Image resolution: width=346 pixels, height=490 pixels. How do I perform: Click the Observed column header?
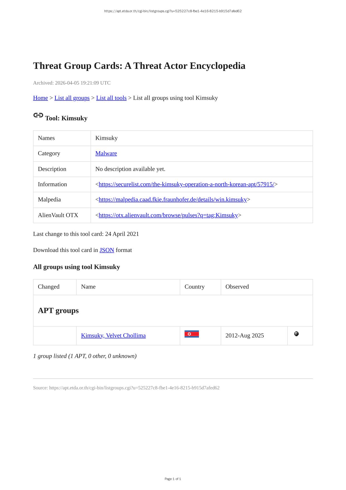(x=237, y=287)
